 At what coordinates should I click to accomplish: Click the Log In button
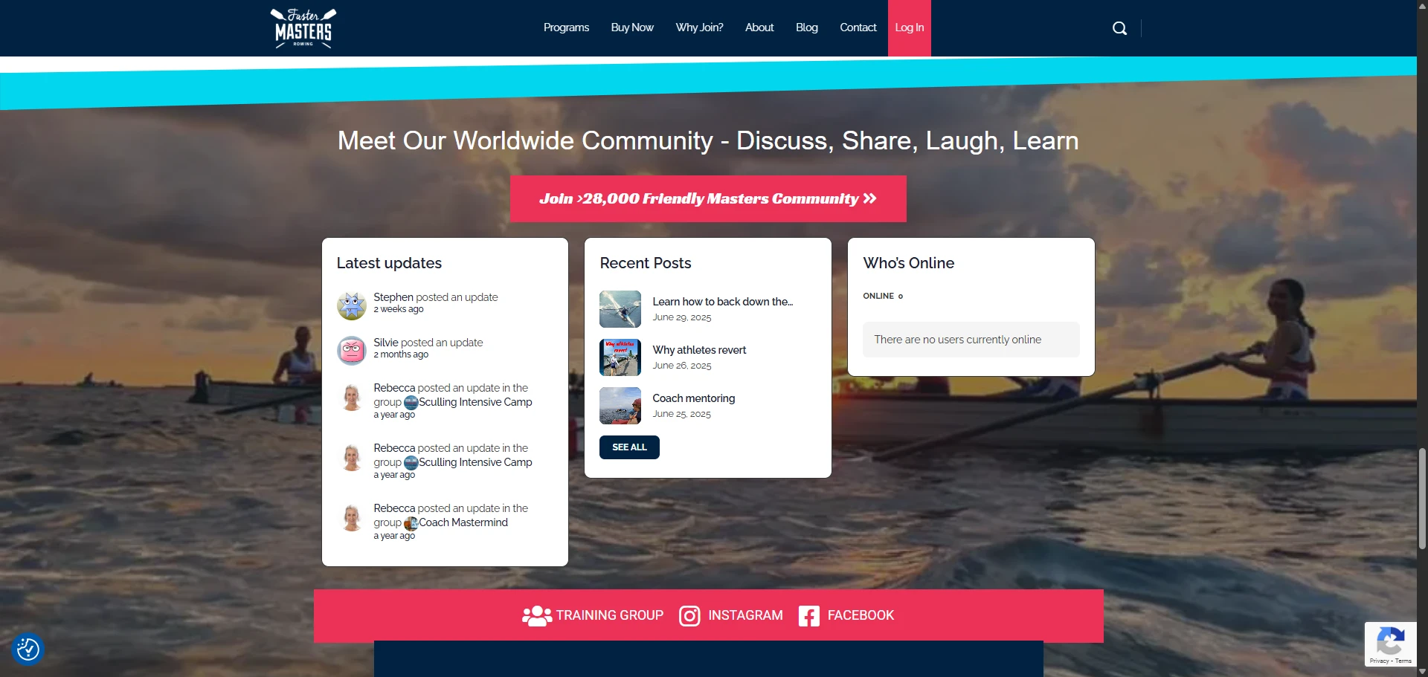tap(909, 27)
